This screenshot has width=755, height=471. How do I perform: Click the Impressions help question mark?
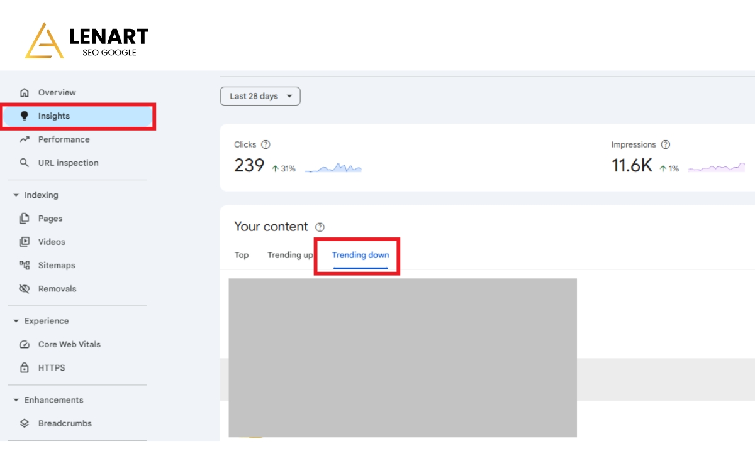(x=666, y=144)
